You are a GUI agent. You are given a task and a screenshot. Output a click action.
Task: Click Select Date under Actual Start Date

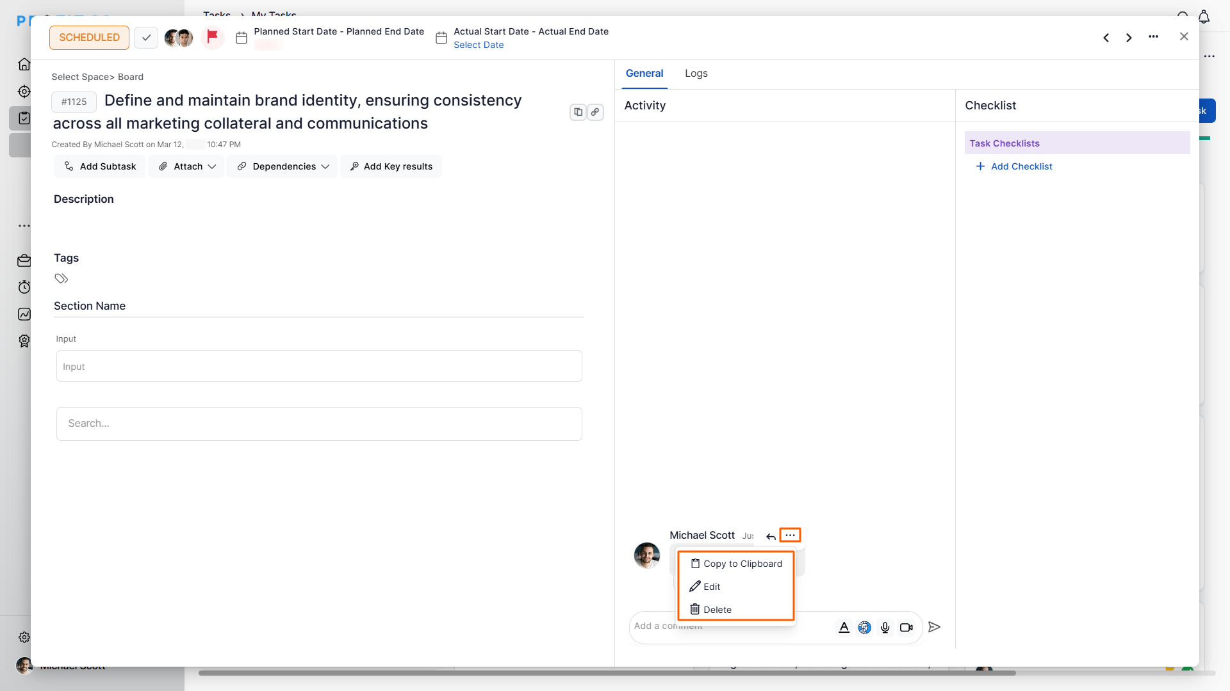479,45
